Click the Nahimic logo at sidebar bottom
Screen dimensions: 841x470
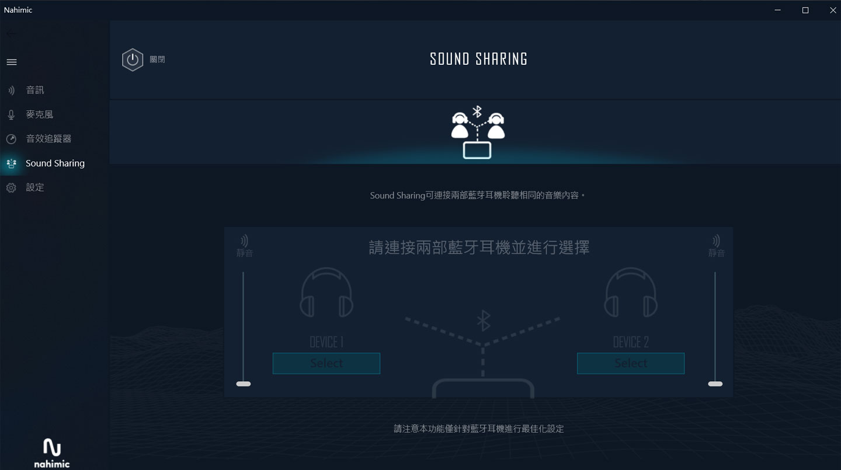tap(51, 454)
